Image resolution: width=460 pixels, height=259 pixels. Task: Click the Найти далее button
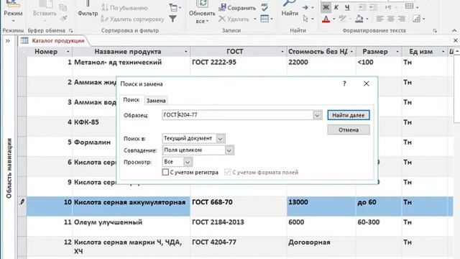[348, 115]
